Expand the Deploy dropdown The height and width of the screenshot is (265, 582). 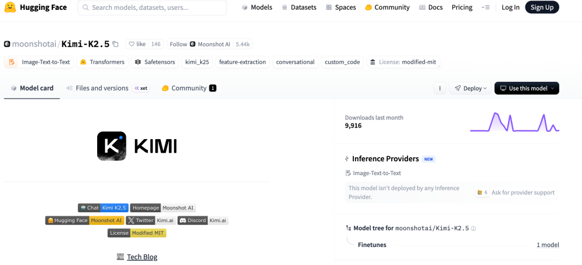tap(471, 88)
